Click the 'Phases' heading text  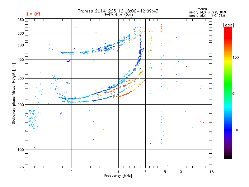pos(201,9)
